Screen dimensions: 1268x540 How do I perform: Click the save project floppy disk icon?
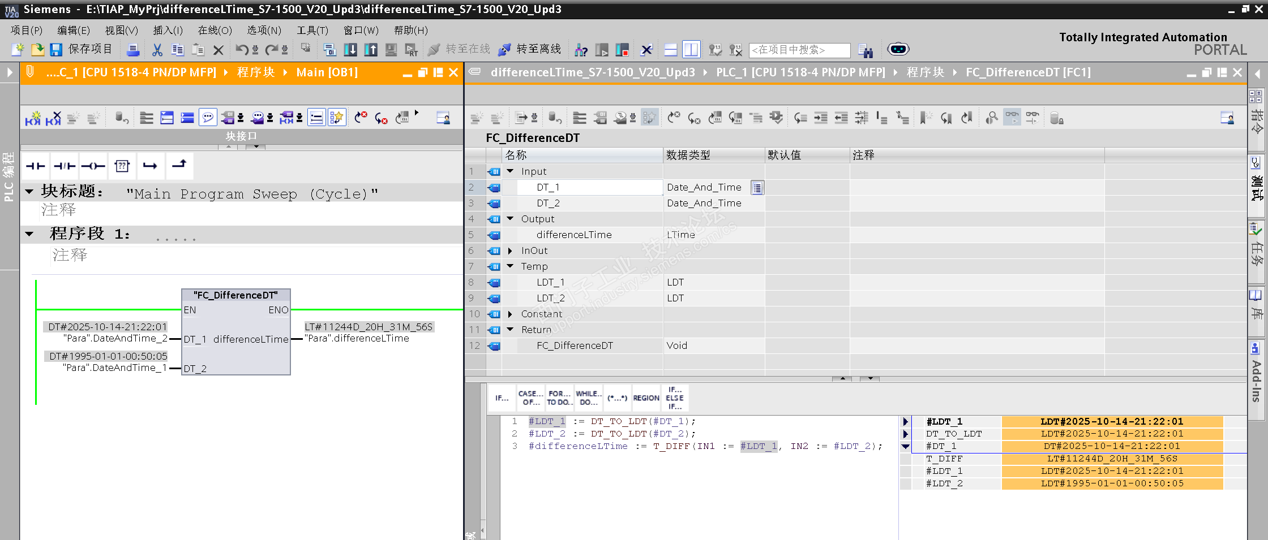56,50
